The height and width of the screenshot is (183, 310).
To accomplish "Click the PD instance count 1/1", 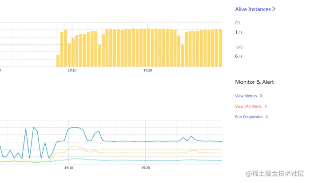I will tap(238, 32).
